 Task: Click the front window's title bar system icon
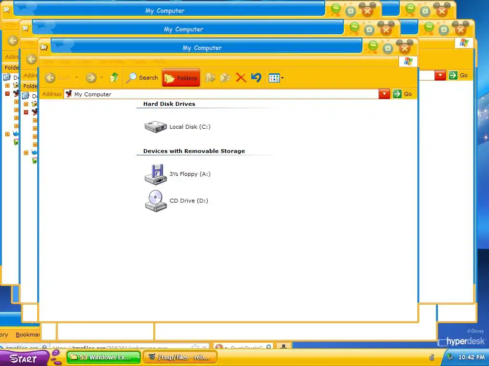pos(44,47)
